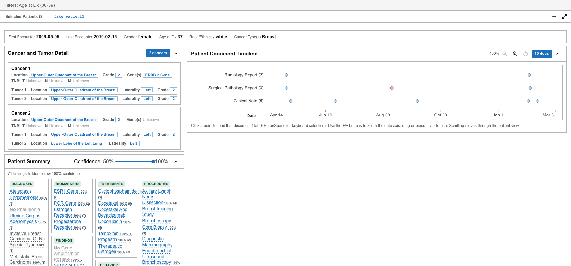This screenshot has width=571, height=266.
Task: Select the first Clinical Note timeline point
Action: (x=291, y=101)
